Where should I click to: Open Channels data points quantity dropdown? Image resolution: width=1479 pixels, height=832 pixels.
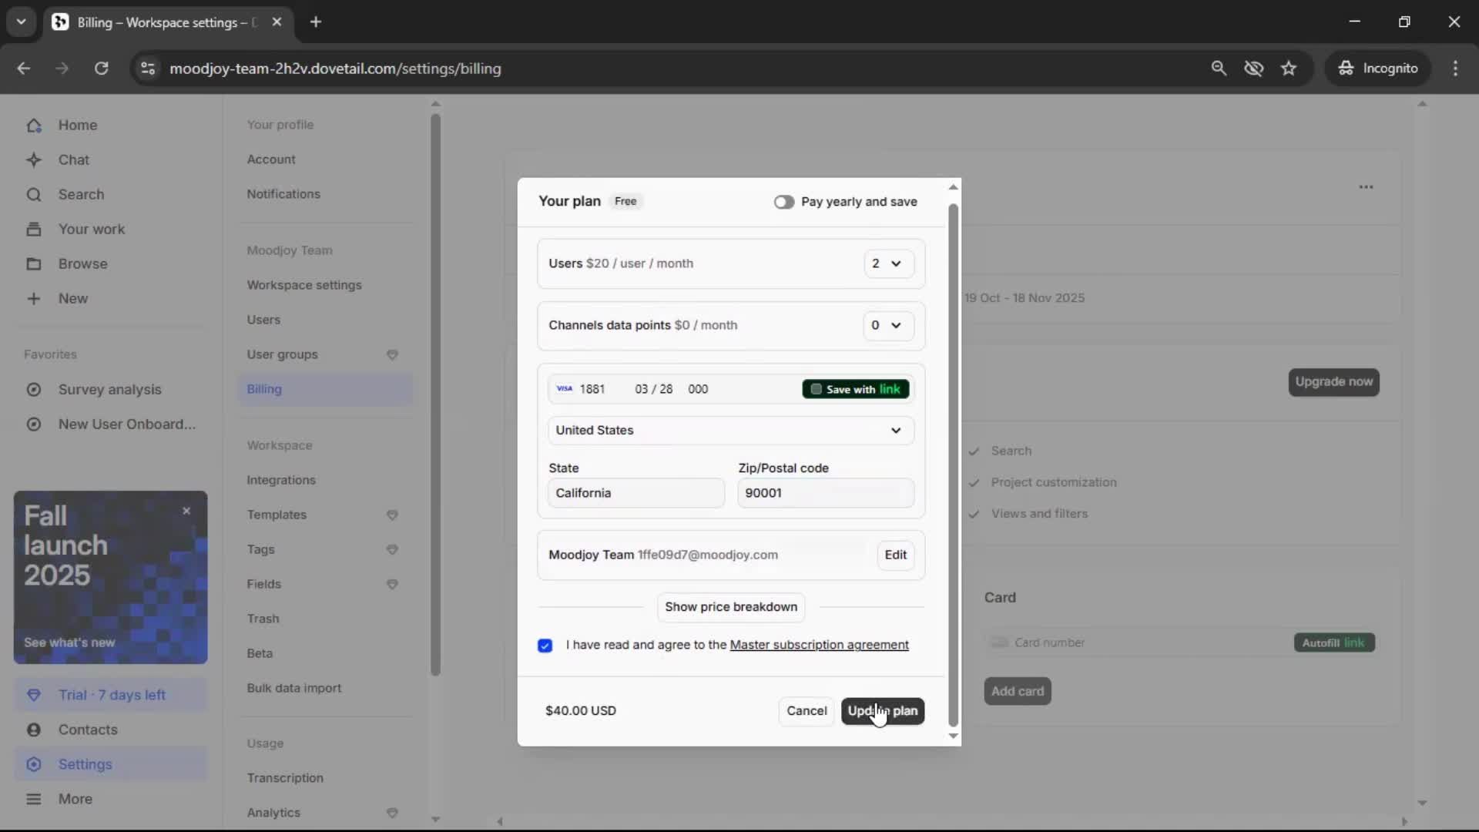pos(887,325)
